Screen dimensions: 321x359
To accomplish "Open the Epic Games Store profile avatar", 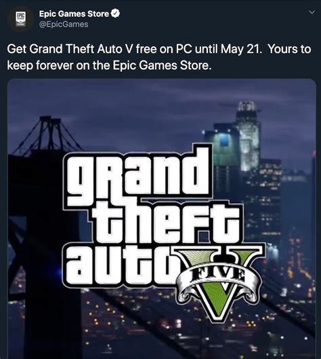I will 20,20.
